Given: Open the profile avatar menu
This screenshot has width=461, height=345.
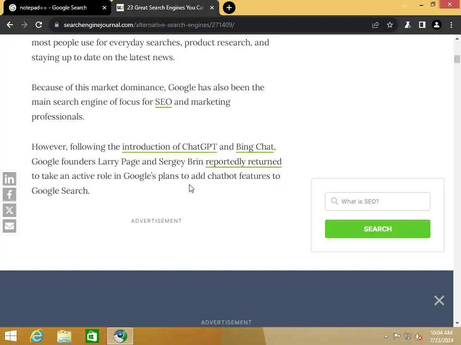Looking at the screenshot, I should coord(437,25).
